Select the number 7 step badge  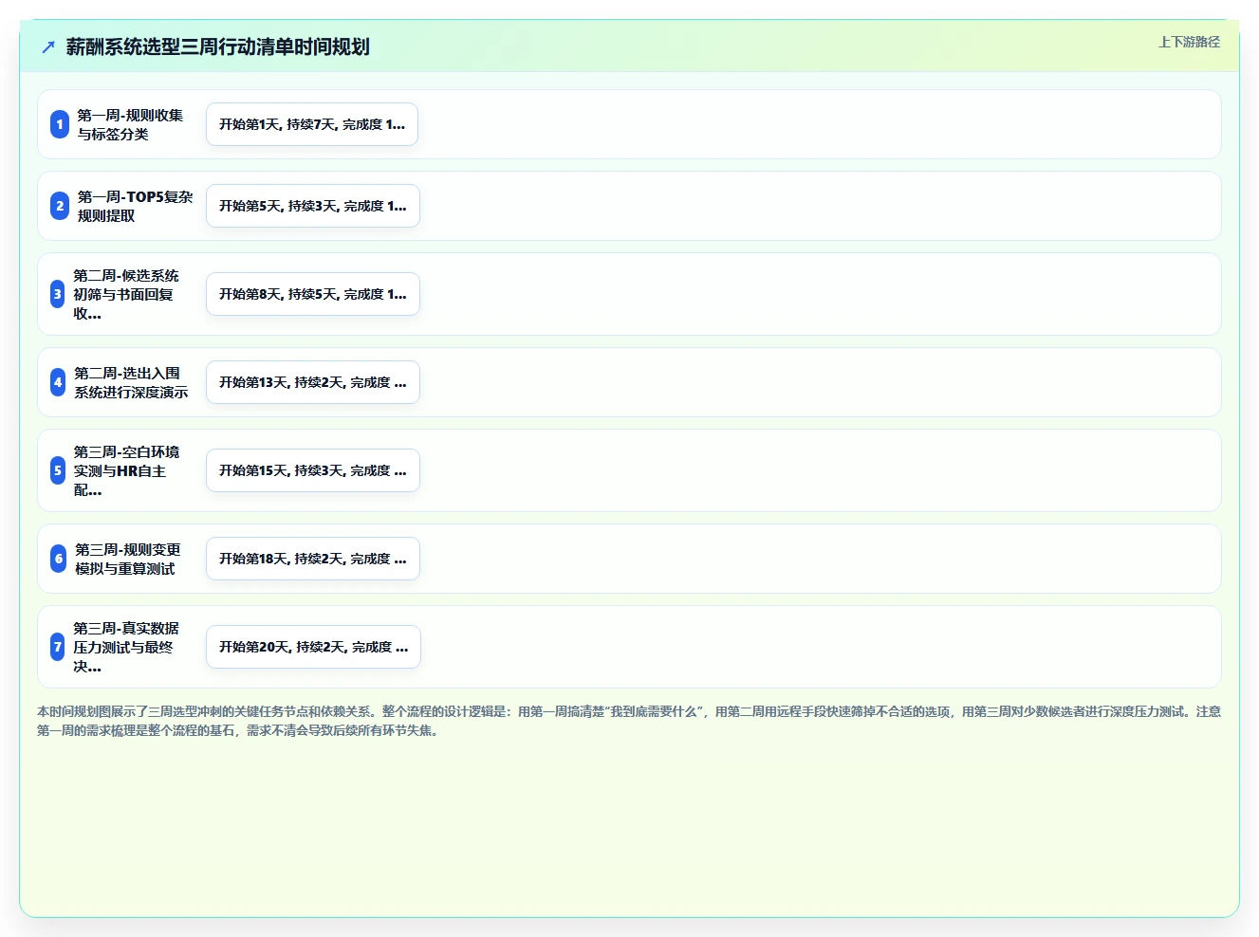click(x=58, y=647)
